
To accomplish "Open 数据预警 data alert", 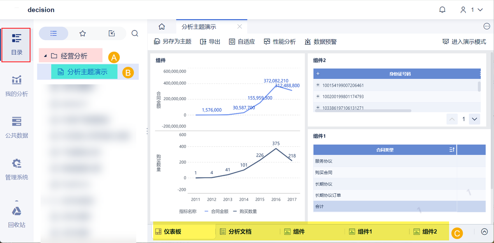I will coord(321,41).
